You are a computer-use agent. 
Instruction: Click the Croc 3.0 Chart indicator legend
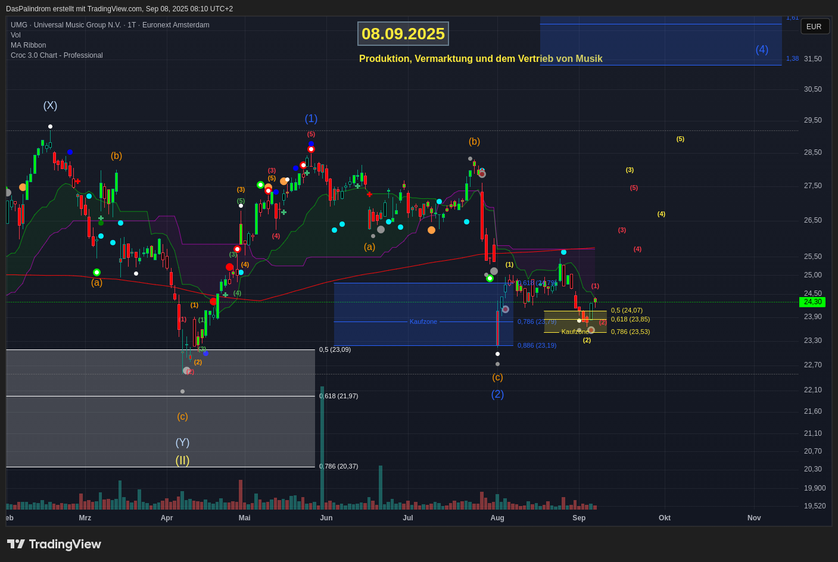click(x=57, y=55)
